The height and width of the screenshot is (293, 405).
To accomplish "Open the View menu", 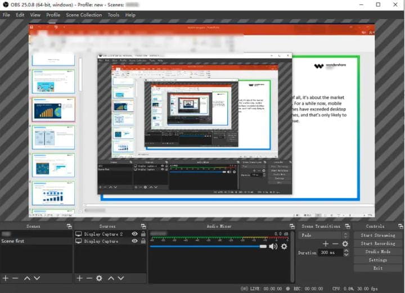I will 35,15.
